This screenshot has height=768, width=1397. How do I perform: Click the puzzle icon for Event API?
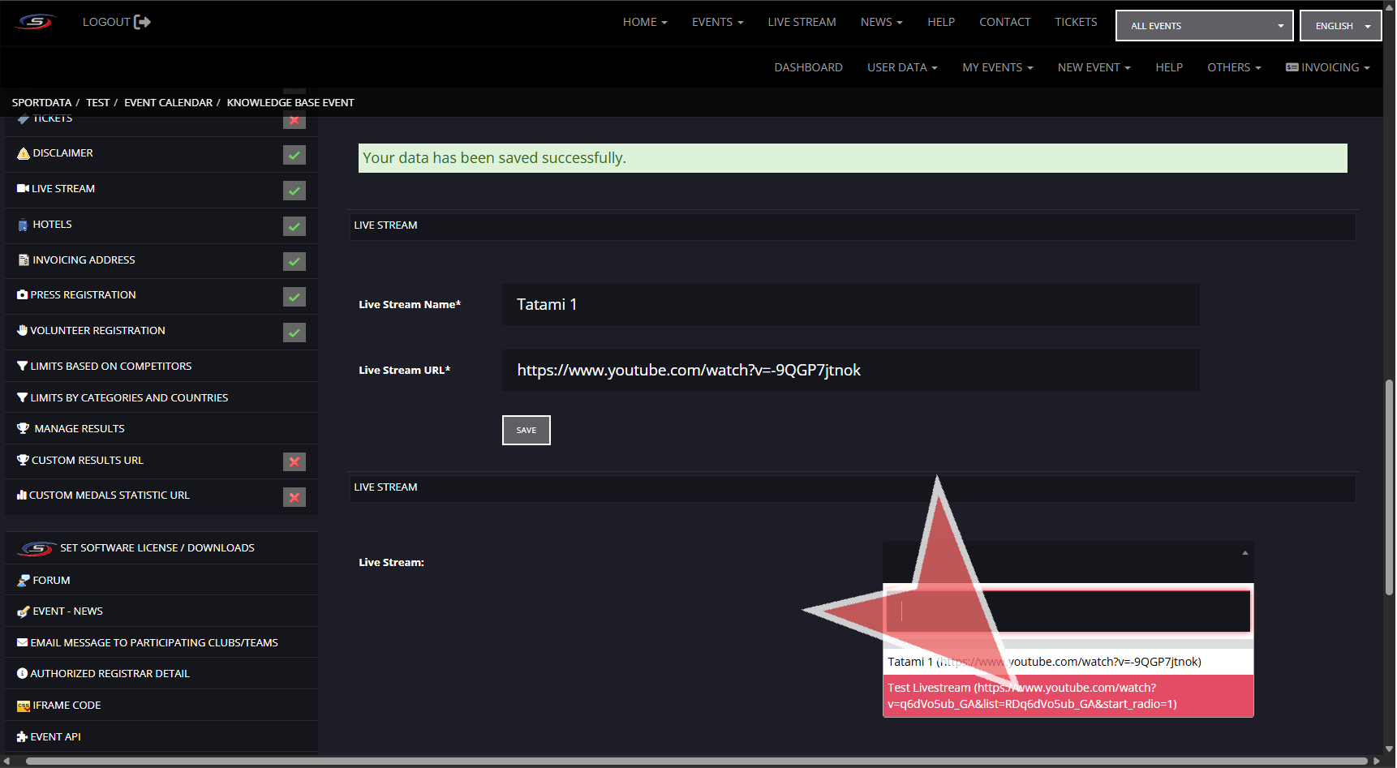[x=22, y=737]
